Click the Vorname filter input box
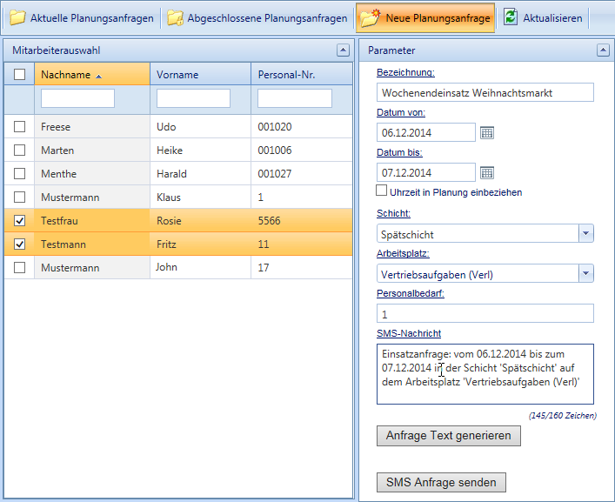Screen dimensions: 615x502 [x=193, y=98]
